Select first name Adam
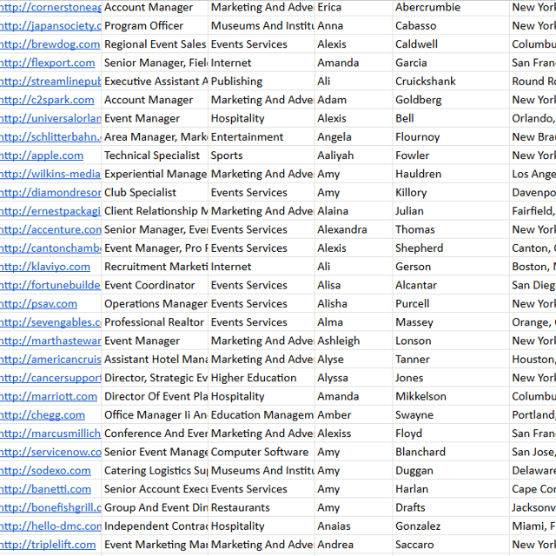556x556 pixels. (354, 100)
